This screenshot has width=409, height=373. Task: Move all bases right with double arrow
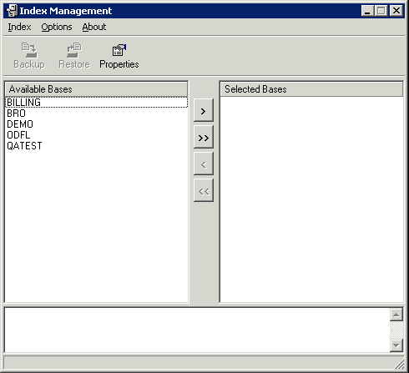pyautogui.click(x=204, y=137)
